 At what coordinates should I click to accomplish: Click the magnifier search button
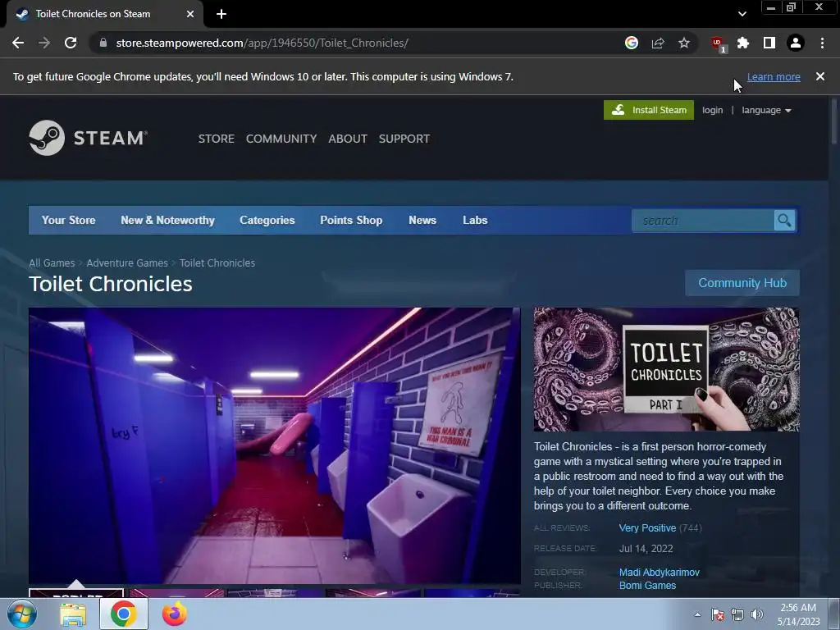(784, 221)
